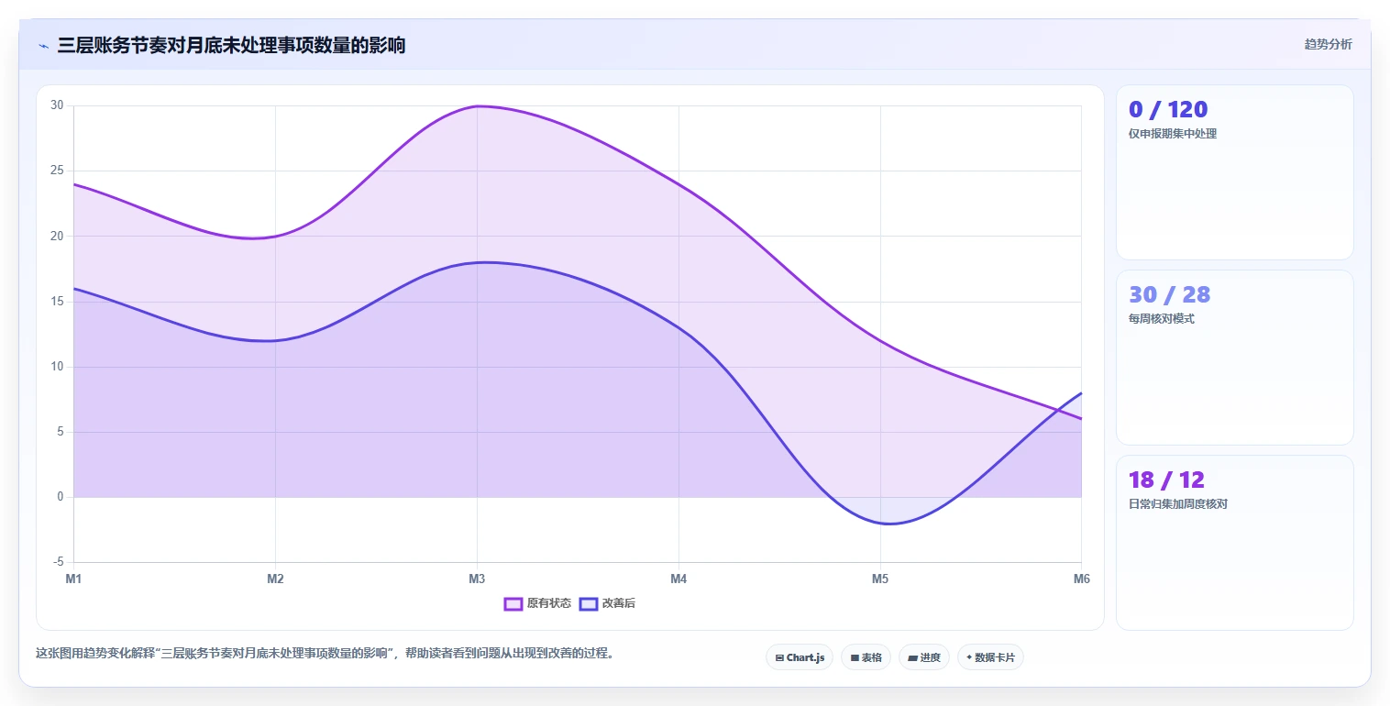Click the 日常归集加周度核对 card label
The image size is (1390, 706).
click(1178, 504)
